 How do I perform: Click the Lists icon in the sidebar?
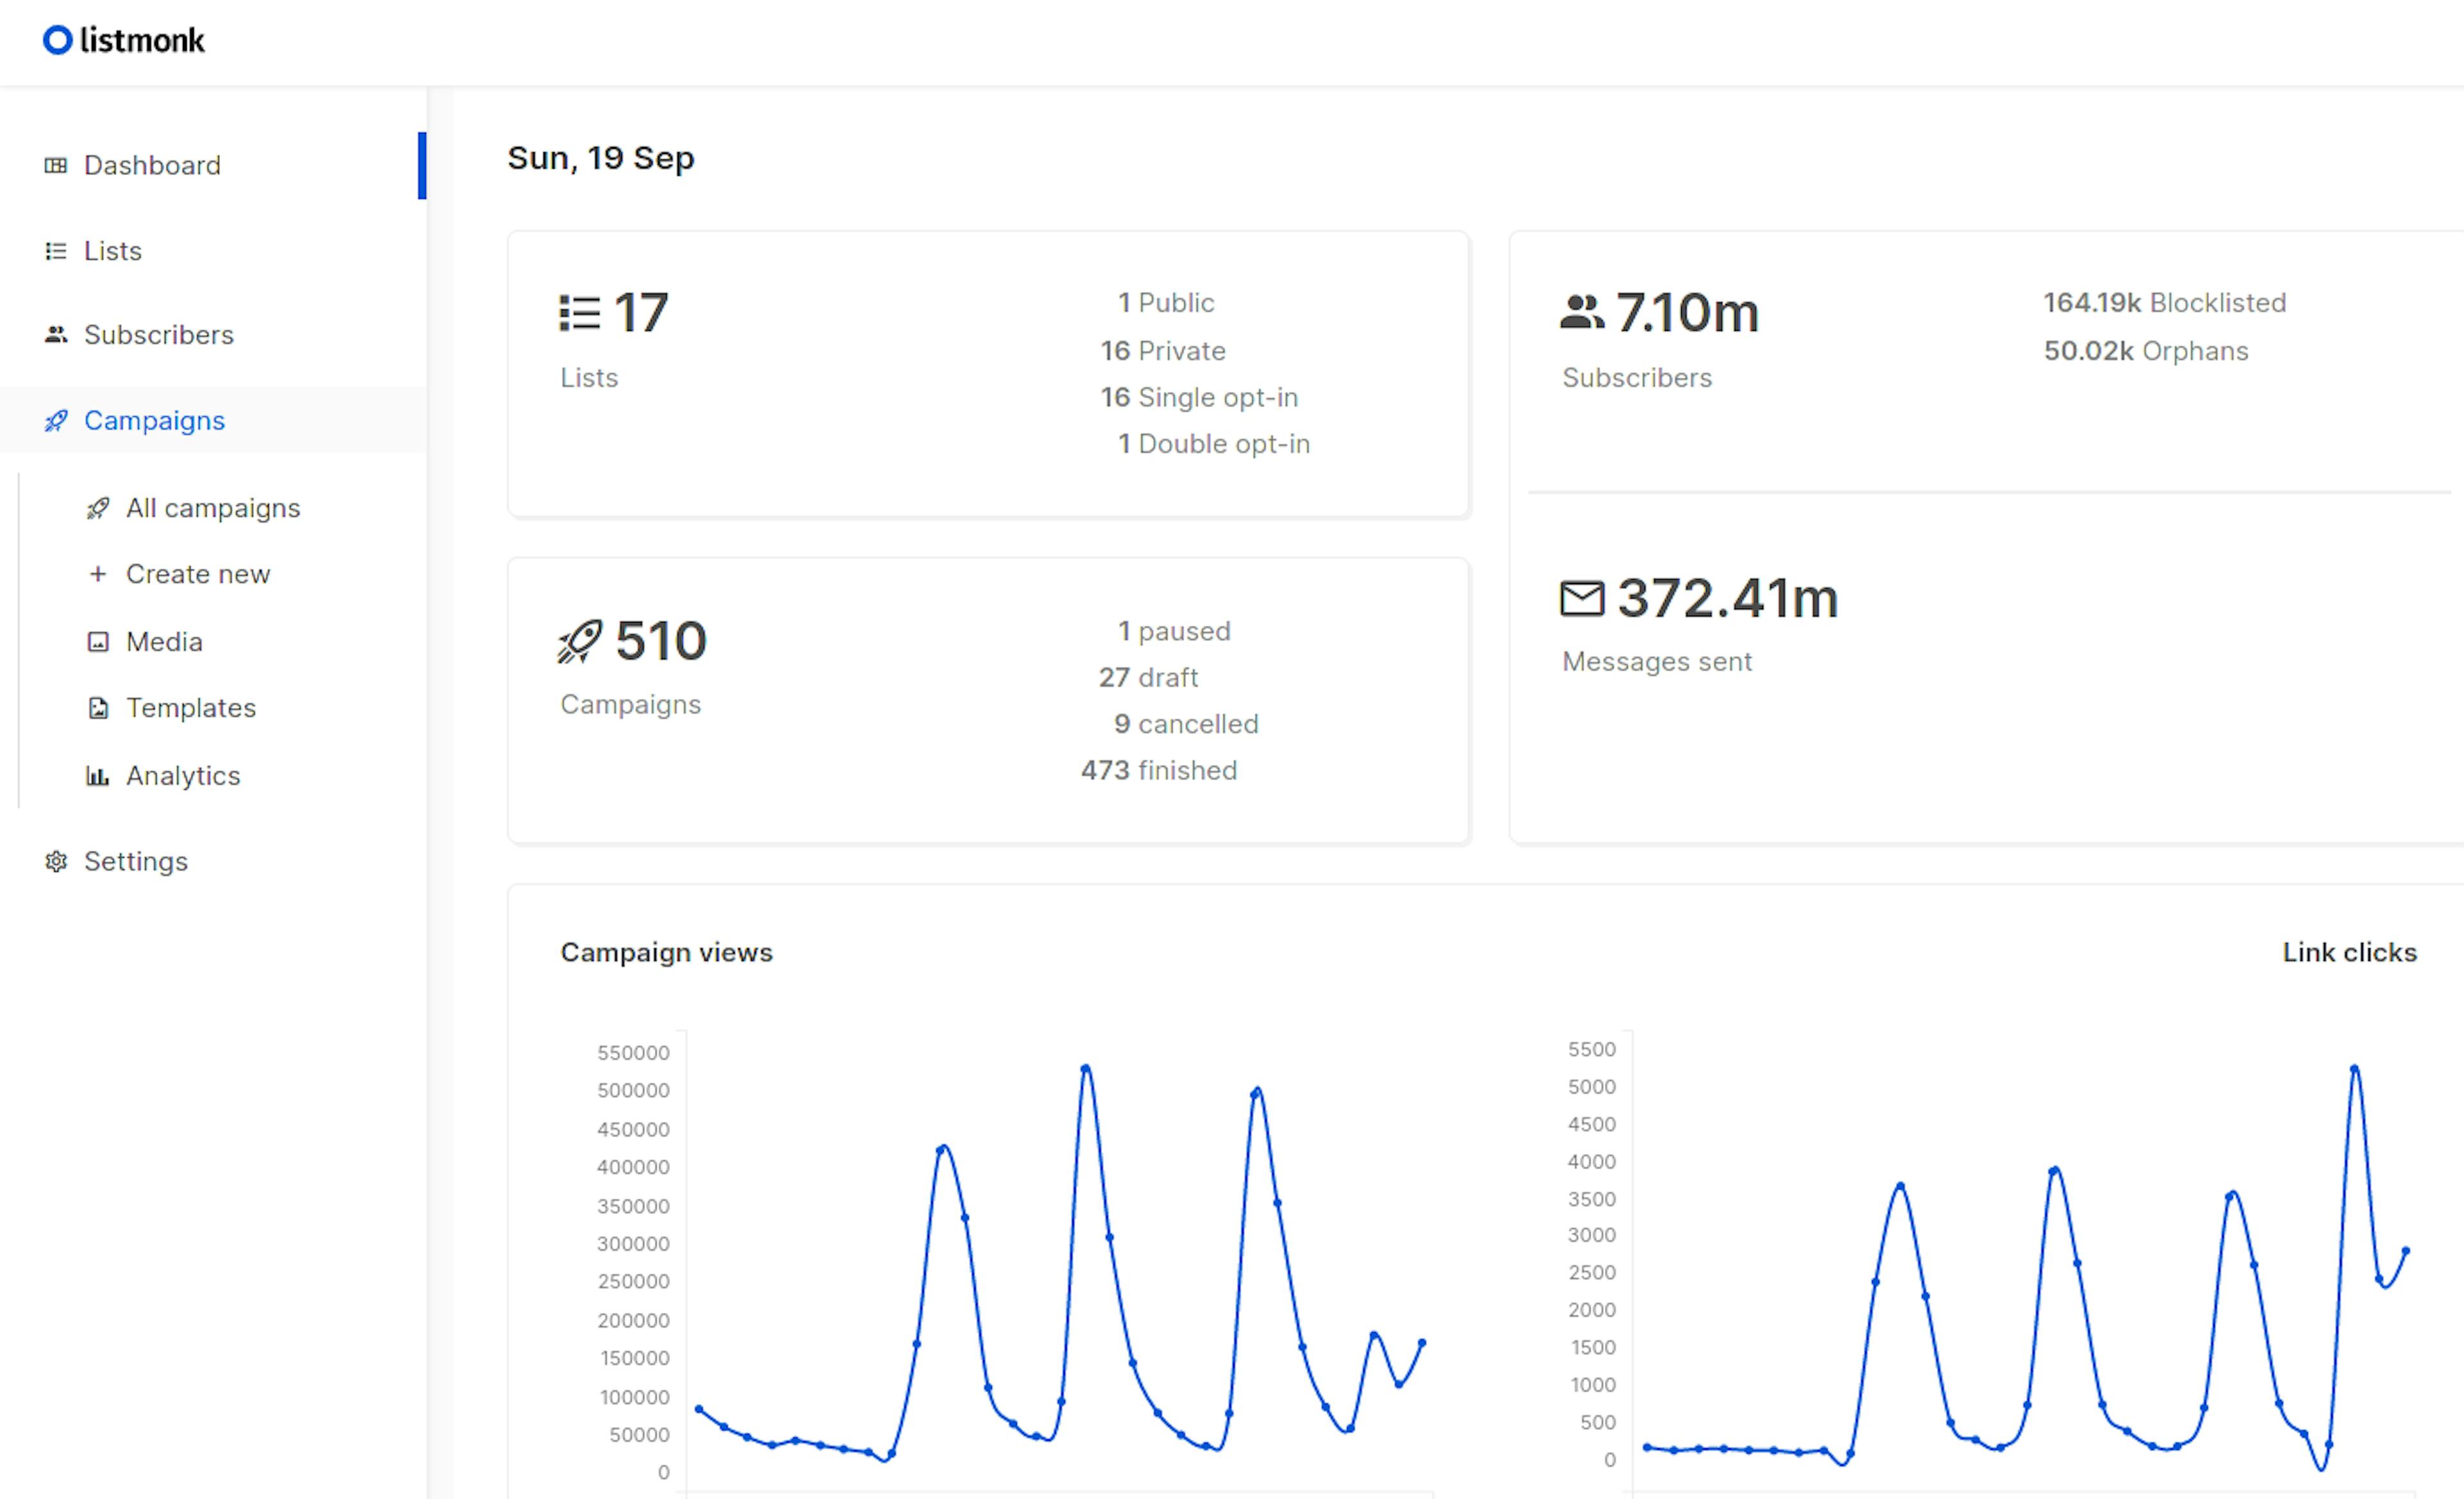pos(57,250)
